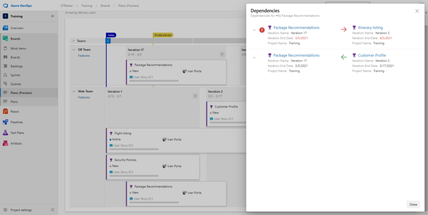Add item to Iteration 1 with plus
Image resolution: width=428 pixels, height=215 pixels.
[x=195, y=96]
